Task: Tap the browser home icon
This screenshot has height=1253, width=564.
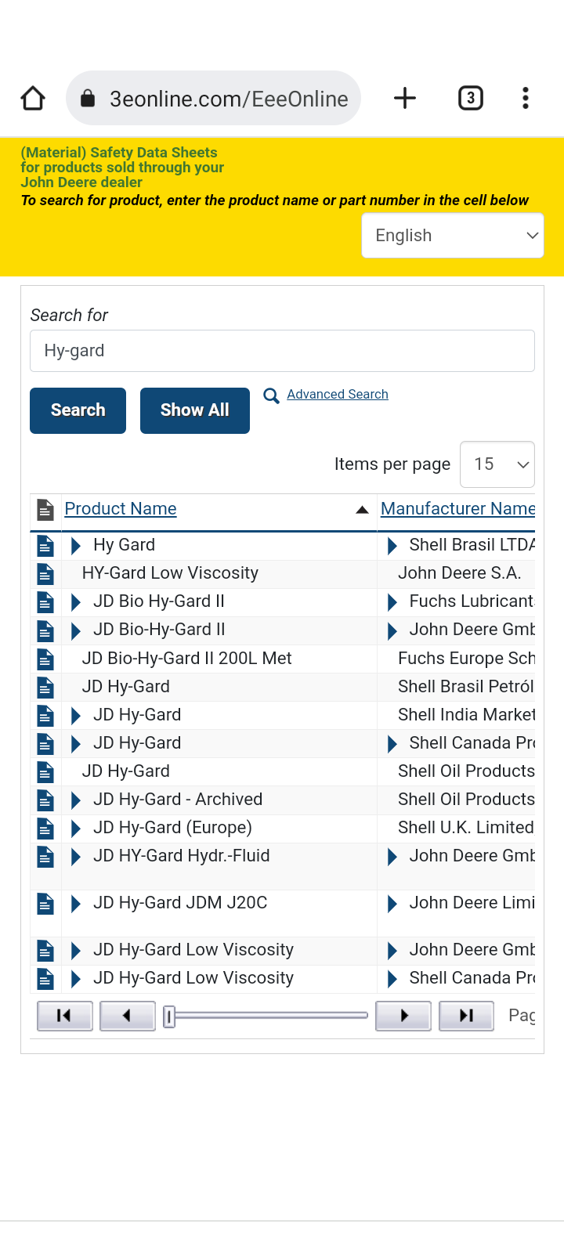Action: [33, 98]
